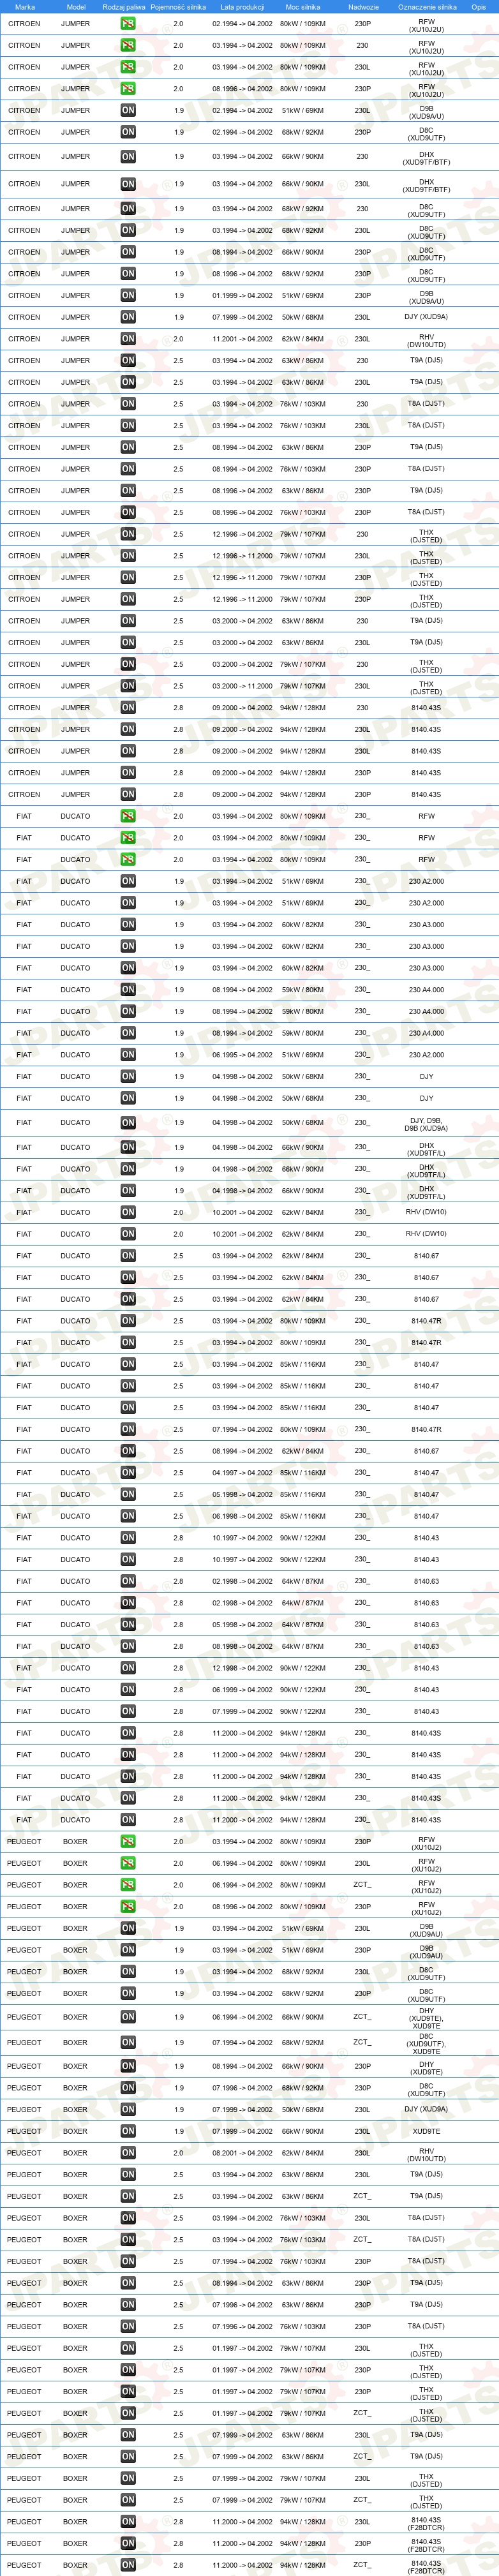Click diesel ON icon in Fiat 07.1994 8140.47R row
This screenshot has height=2576, width=499.
pos(128,1430)
